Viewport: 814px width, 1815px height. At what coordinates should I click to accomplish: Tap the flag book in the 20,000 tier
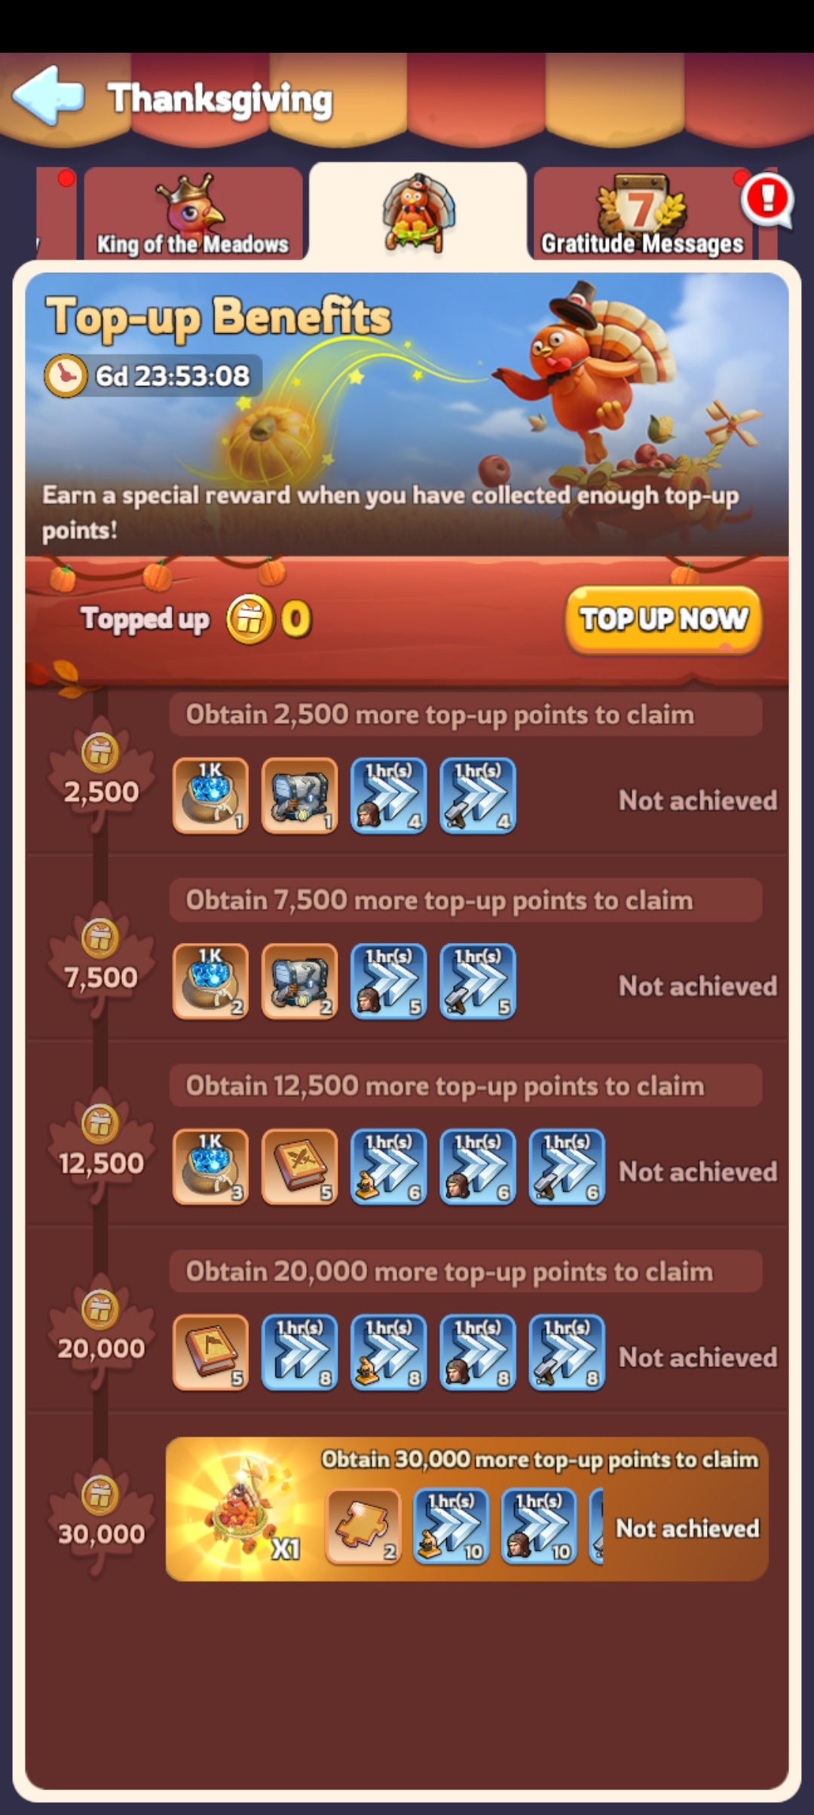(211, 1352)
